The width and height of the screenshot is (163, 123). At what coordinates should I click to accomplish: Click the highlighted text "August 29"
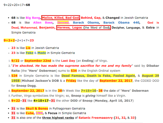click(x=151, y=76)
